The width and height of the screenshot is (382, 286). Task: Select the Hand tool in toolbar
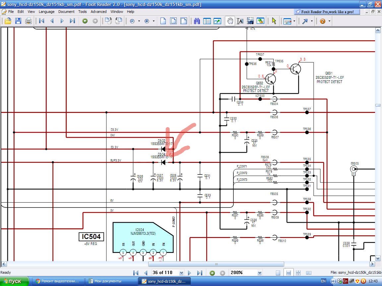[230, 21]
